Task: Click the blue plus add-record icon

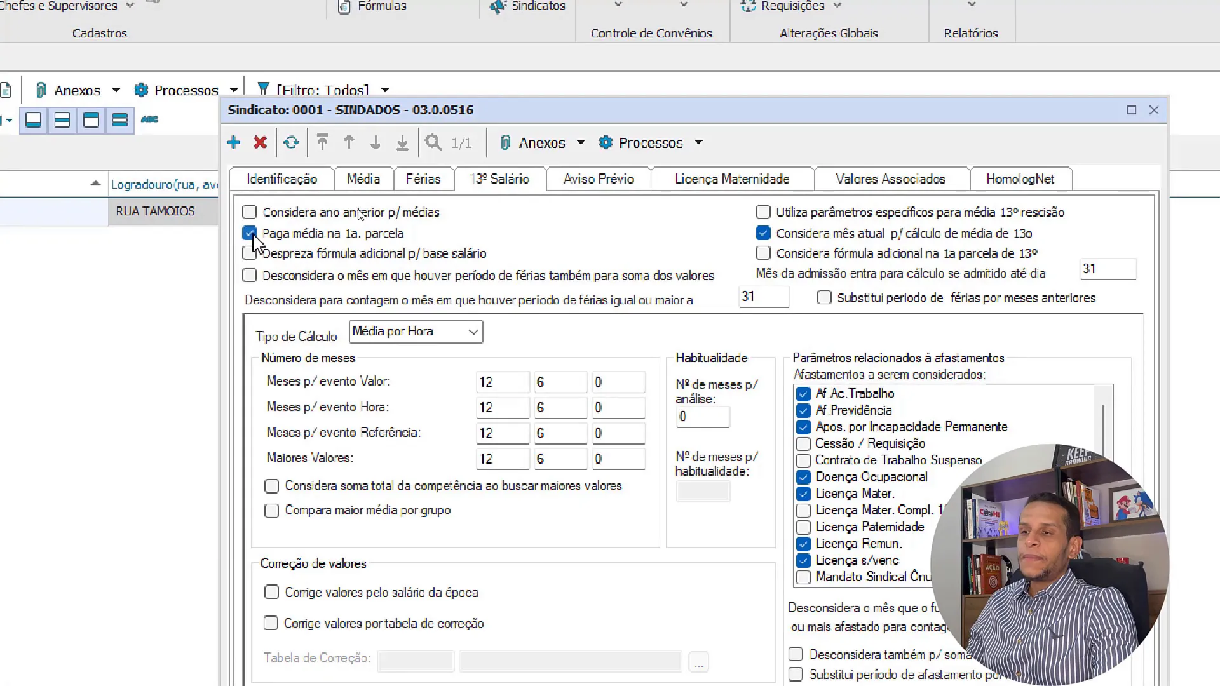Action: pyautogui.click(x=233, y=142)
